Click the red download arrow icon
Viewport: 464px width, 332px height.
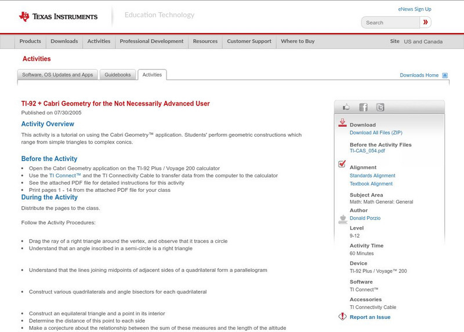coord(342,123)
